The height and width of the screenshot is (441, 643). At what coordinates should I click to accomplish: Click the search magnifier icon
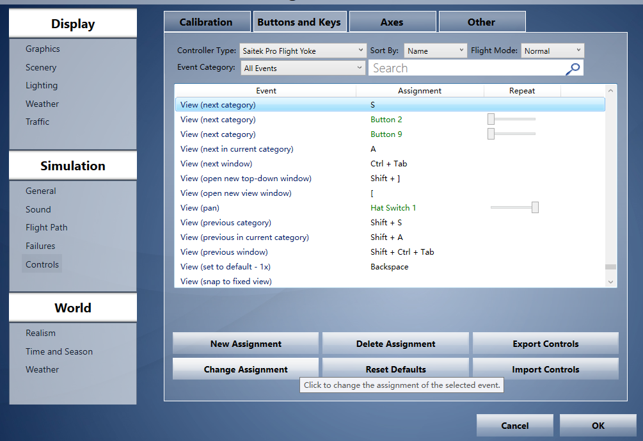[573, 68]
